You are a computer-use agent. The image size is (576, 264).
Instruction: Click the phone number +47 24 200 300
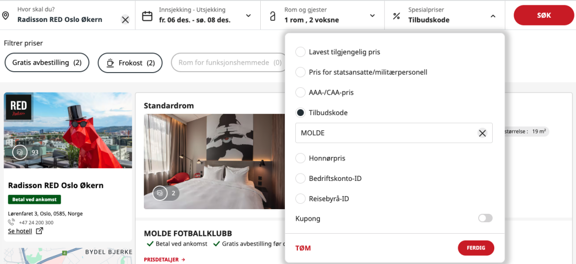pos(36,223)
